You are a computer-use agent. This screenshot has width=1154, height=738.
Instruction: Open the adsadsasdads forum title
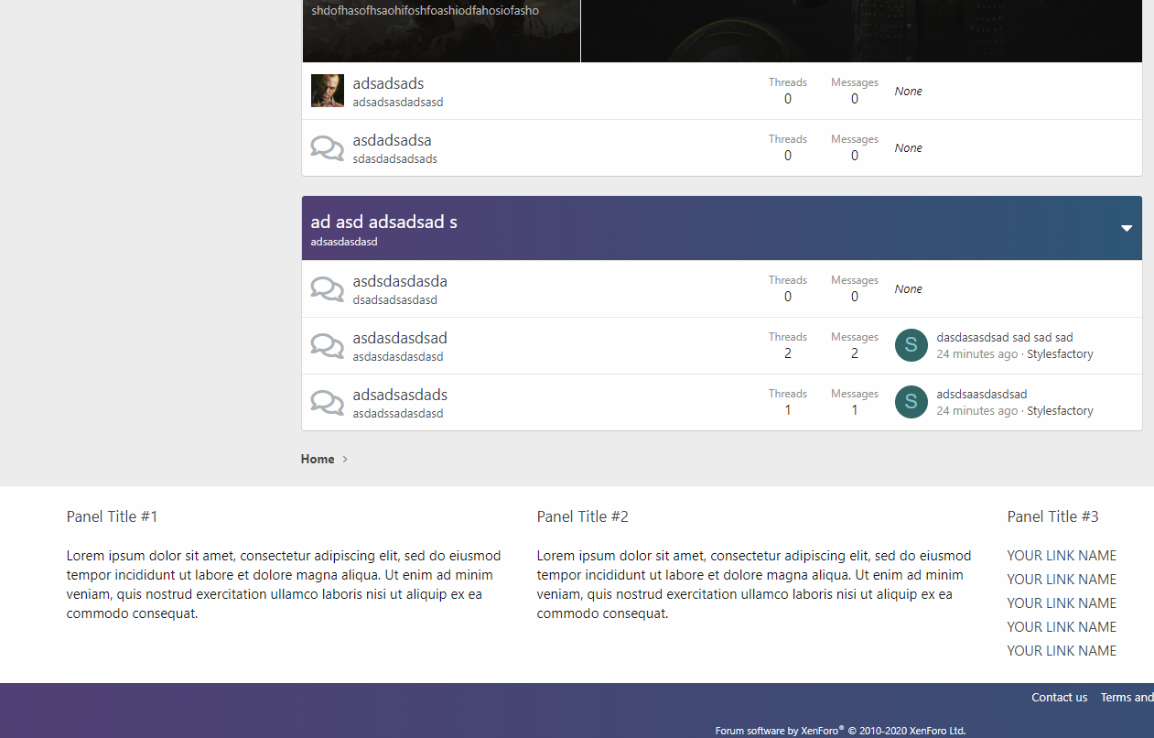(400, 395)
